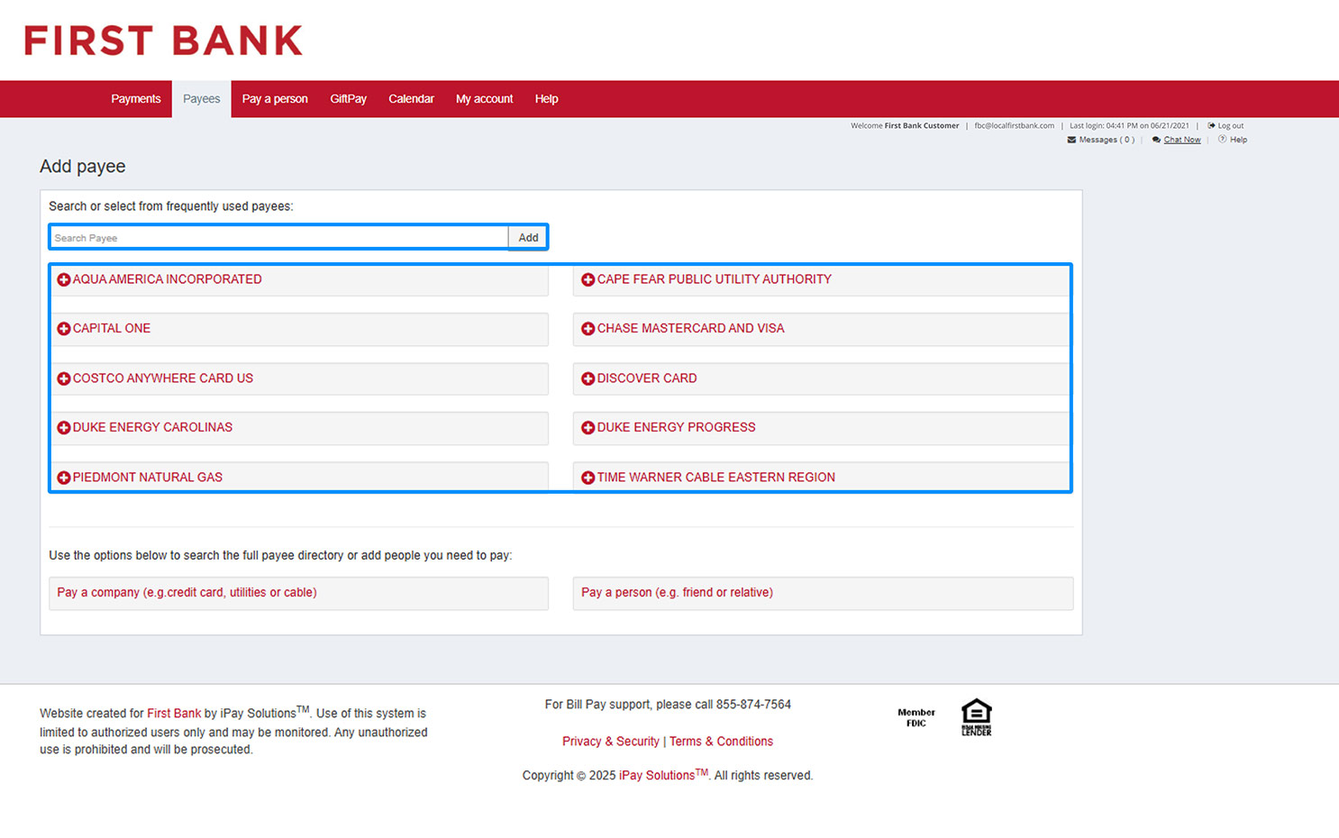This screenshot has height=838, width=1339.
Task: Click the Help question mark icon
Action: click(1224, 139)
